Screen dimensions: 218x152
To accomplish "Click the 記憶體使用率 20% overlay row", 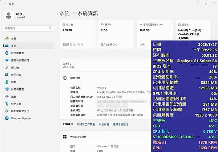I will (x=185, y=77).
